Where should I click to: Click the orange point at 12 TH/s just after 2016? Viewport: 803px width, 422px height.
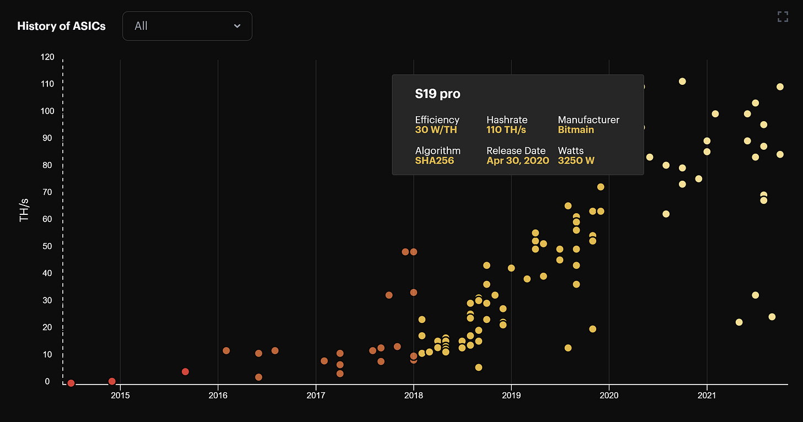pyautogui.click(x=226, y=350)
